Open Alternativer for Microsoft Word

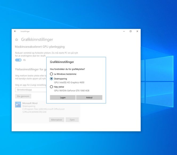click(x=57, y=120)
